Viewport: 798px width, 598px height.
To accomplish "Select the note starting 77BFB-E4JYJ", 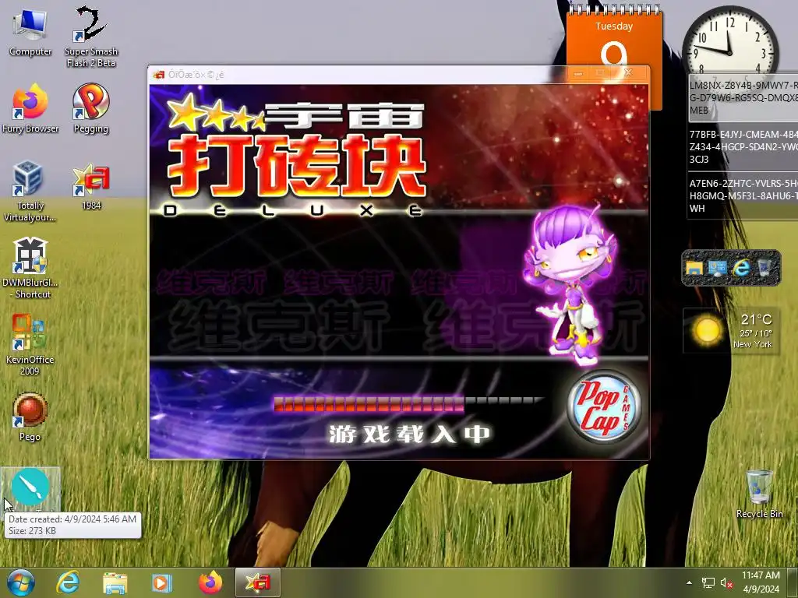I will [743, 147].
